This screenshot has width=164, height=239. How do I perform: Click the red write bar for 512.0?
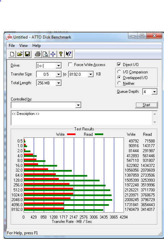[x=48, y=188]
